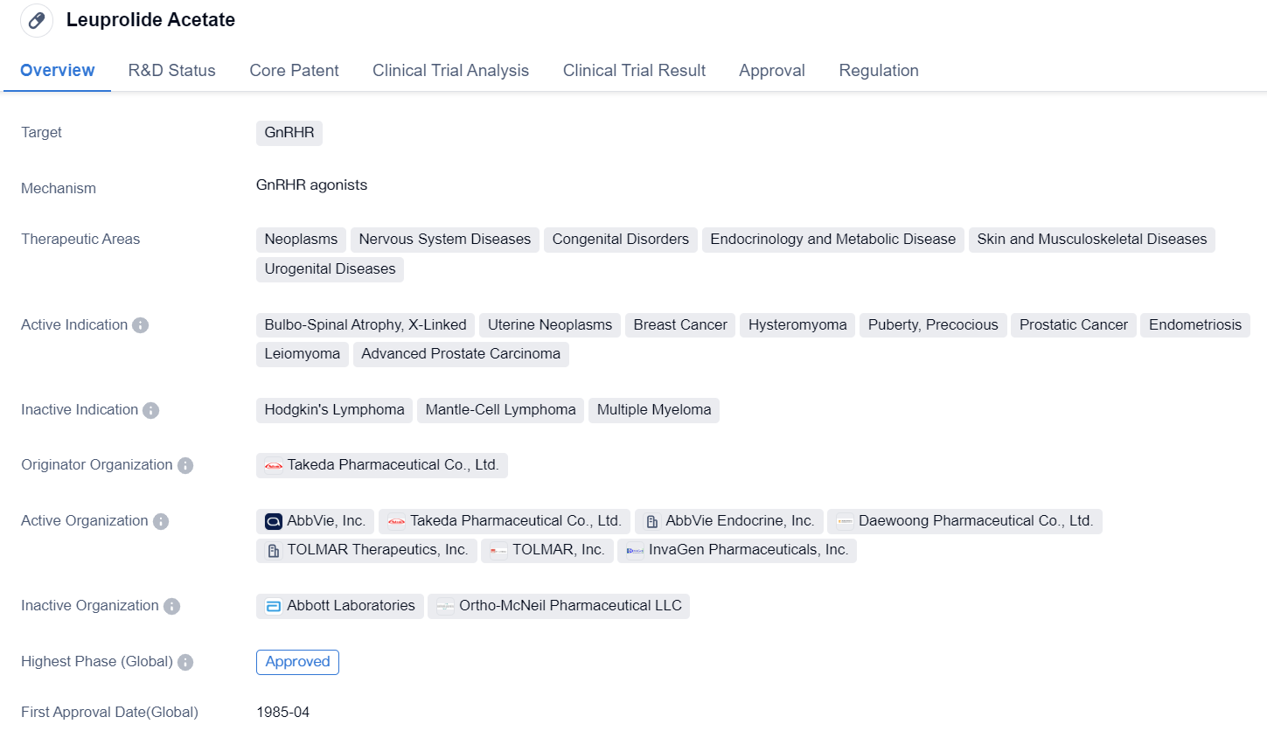Switch to the R&D Status tab
1267x738 pixels.
(171, 71)
